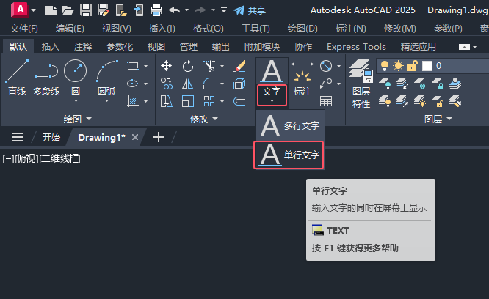Screen dimensions: 489x299
Task: Select the Explode box tool
Action: [239, 84]
